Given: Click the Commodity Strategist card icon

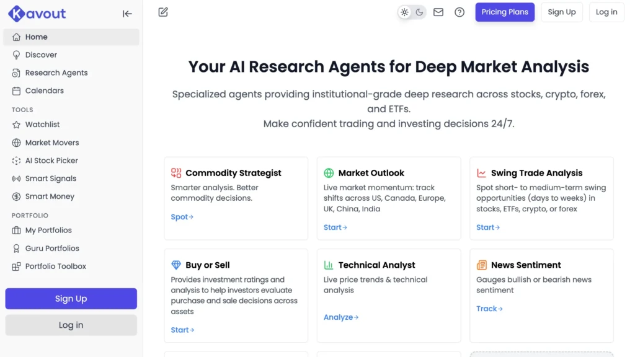Looking at the screenshot, I should click(176, 173).
